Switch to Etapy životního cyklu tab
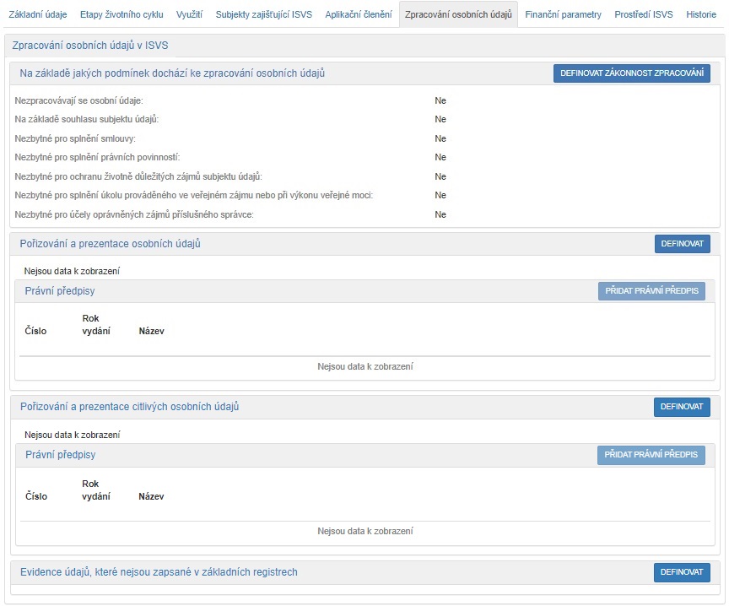The height and width of the screenshot is (606, 729). [121, 15]
